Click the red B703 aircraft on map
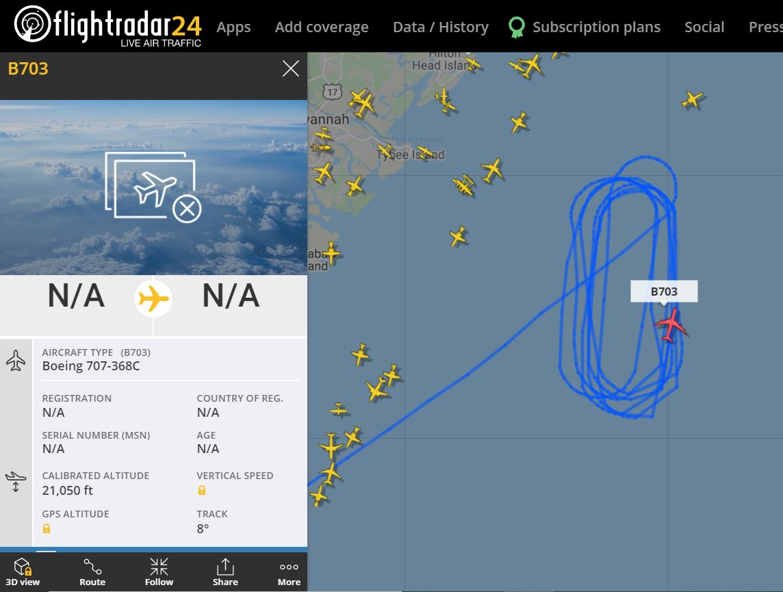The image size is (783, 592). click(671, 324)
